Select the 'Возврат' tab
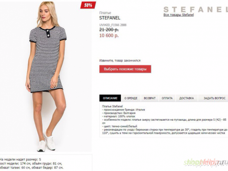This screenshot has height=171, width=228. (150, 98)
